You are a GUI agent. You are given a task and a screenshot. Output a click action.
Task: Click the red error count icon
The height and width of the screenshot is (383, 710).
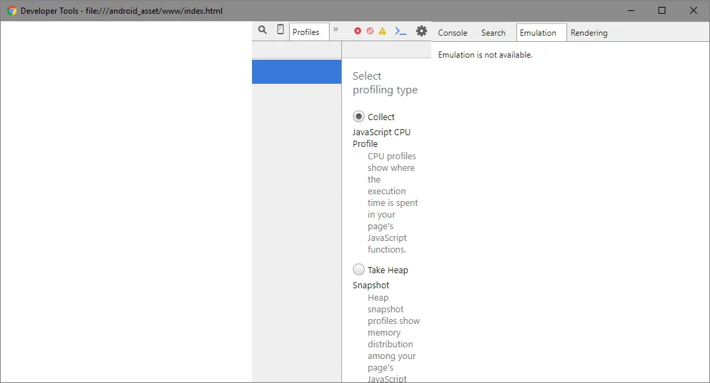coord(358,31)
